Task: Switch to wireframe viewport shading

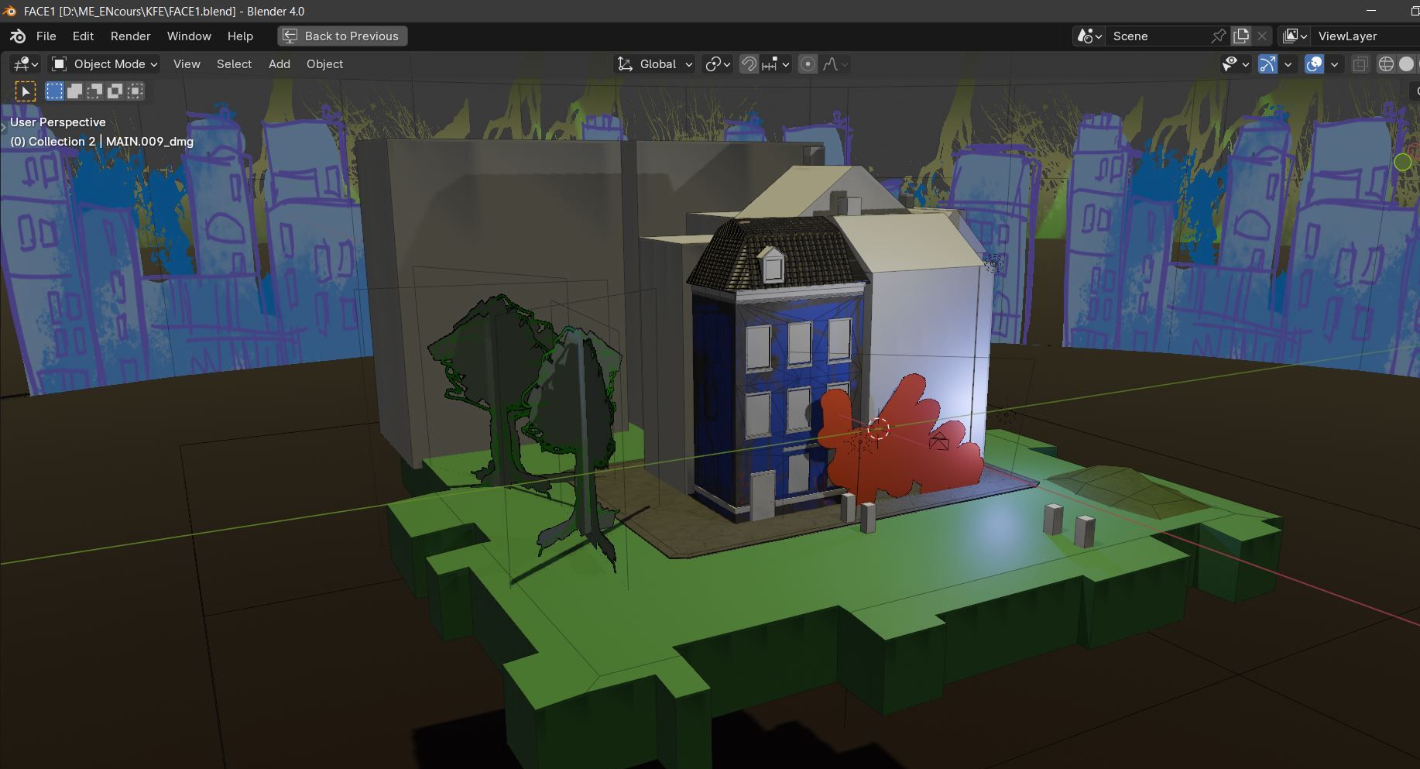Action: 1386,64
